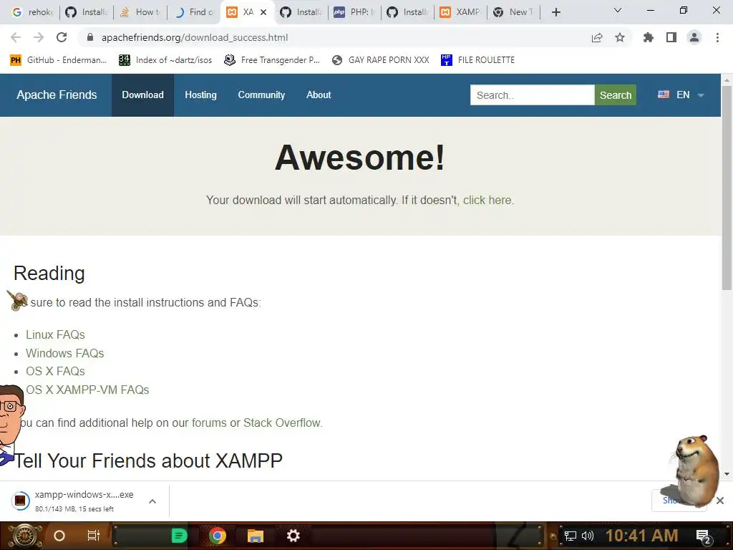Close the downloads bar

[720, 501]
